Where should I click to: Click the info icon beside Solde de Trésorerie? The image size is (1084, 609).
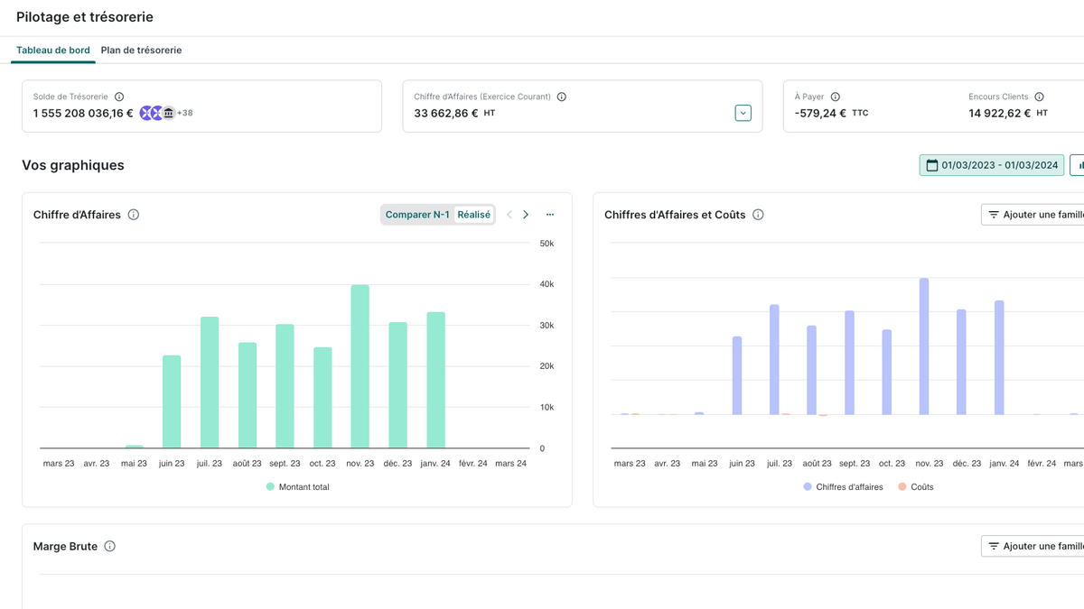click(x=119, y=97)
